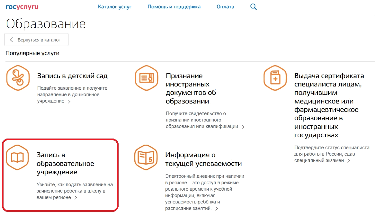Open Информация о текущей успеваемости service
Image resolution: width=377 pixels, height=216 pixels.
click(203, 159)
